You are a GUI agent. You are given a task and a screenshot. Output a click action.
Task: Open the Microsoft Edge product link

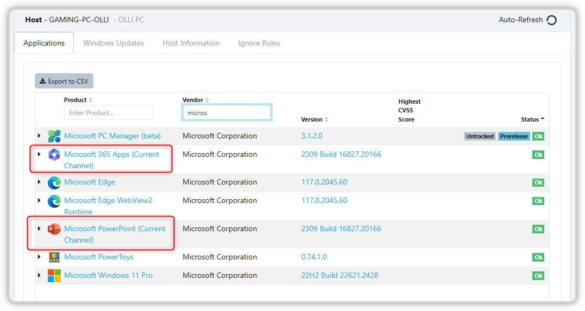90,182
